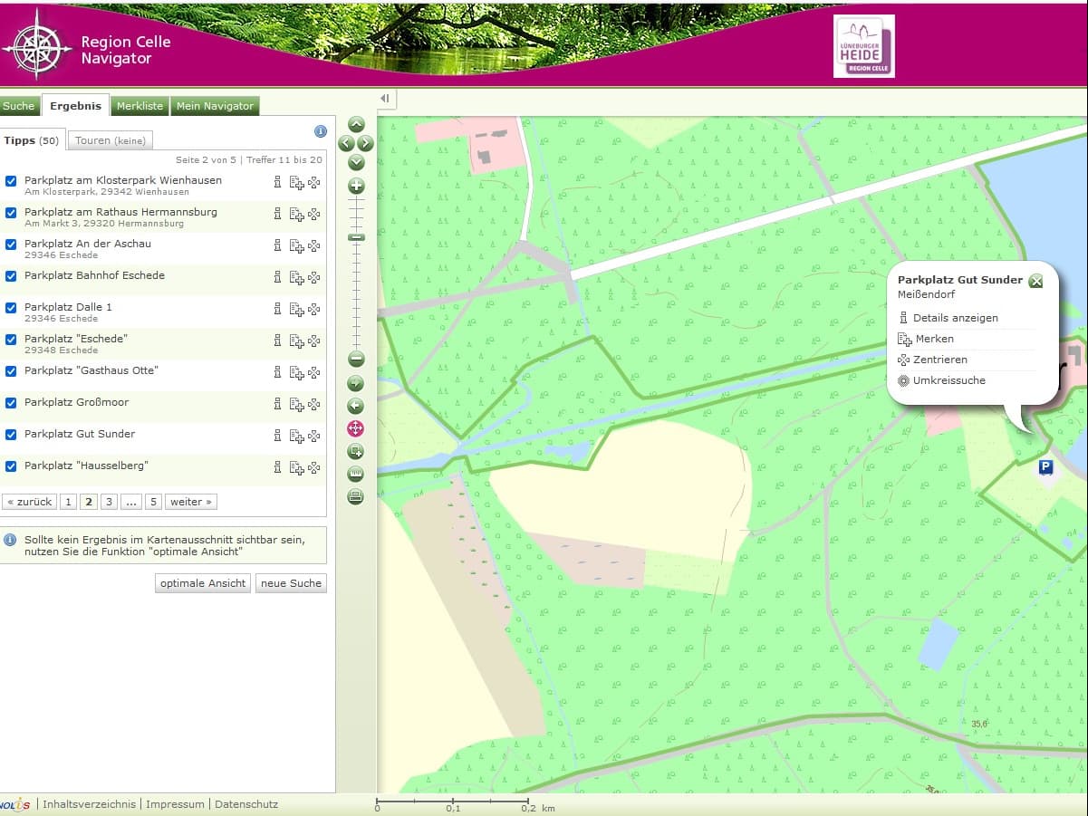Uncheck Parkplatz Gut Sunder checkbox

click(11, 435)
